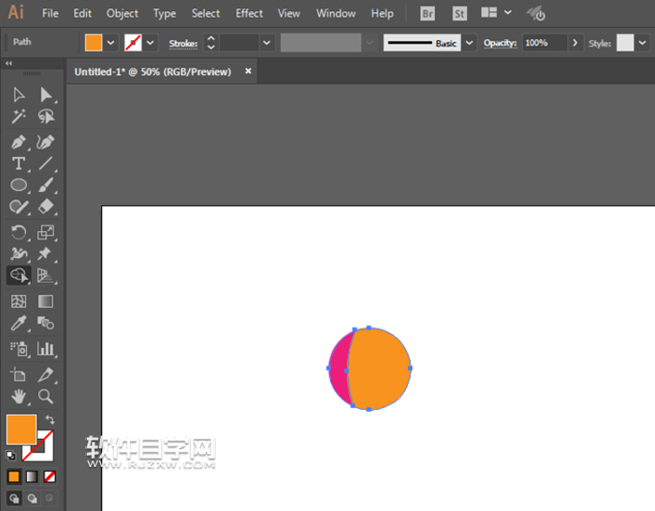Click the Stroke label link
The image size is (655, 511).
click(x=182, y=44)
